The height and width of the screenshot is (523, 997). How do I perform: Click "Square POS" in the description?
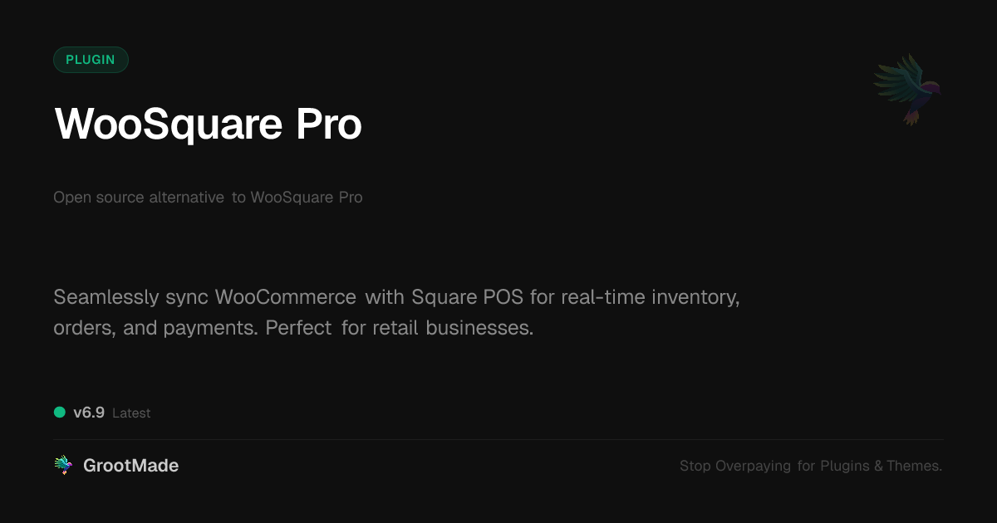(x=467, y=297)
